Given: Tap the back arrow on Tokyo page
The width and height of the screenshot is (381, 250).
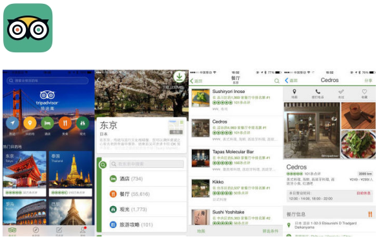Looking at the screenshot, I should tap(98, 80).
